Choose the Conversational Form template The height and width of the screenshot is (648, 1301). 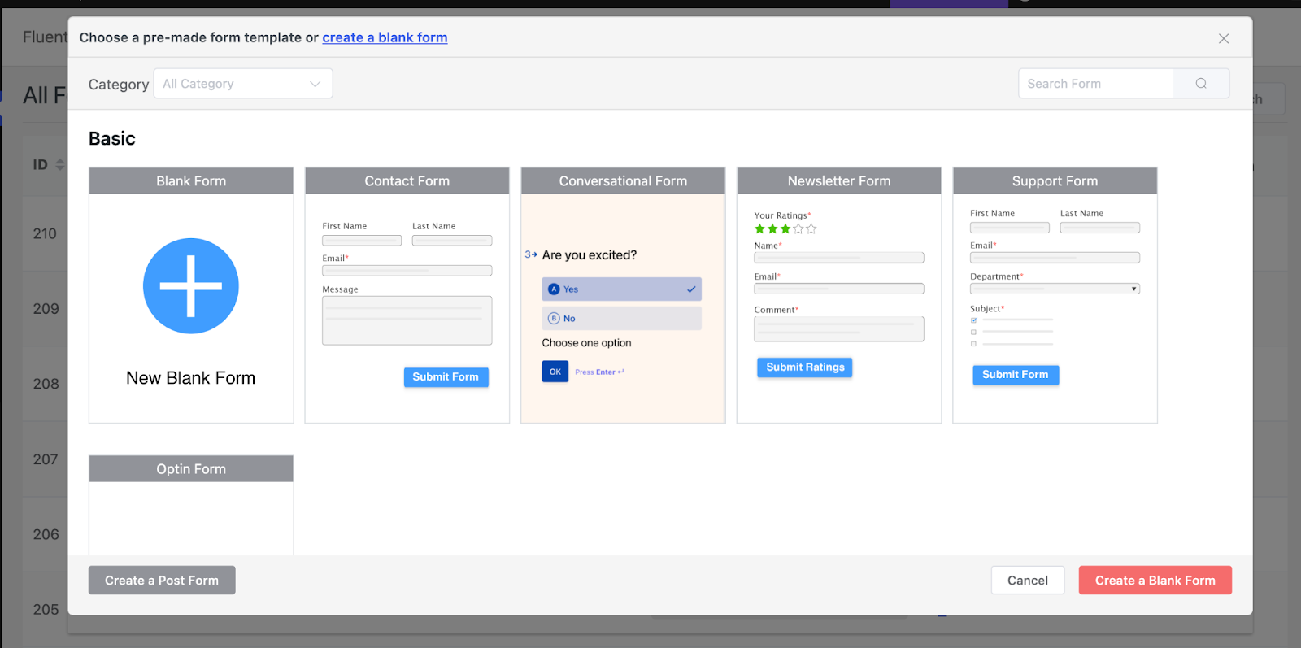click(x=623, y=295)
